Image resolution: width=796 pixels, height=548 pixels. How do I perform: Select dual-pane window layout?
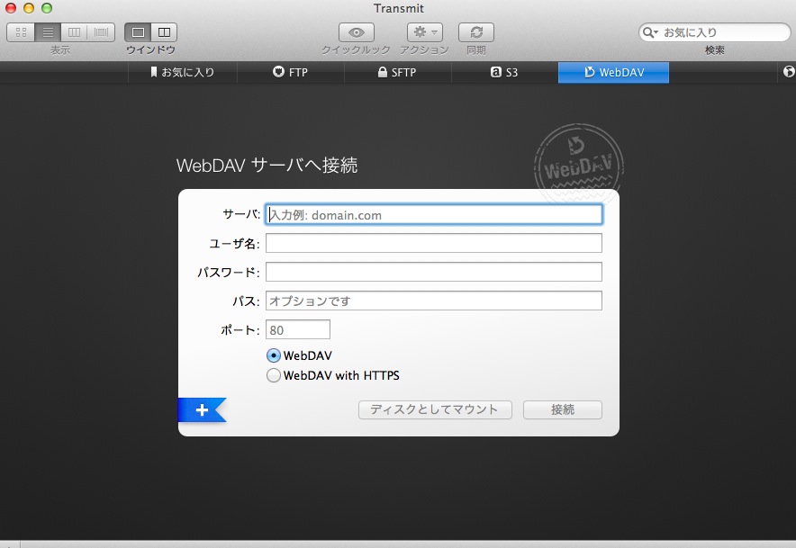164,32
